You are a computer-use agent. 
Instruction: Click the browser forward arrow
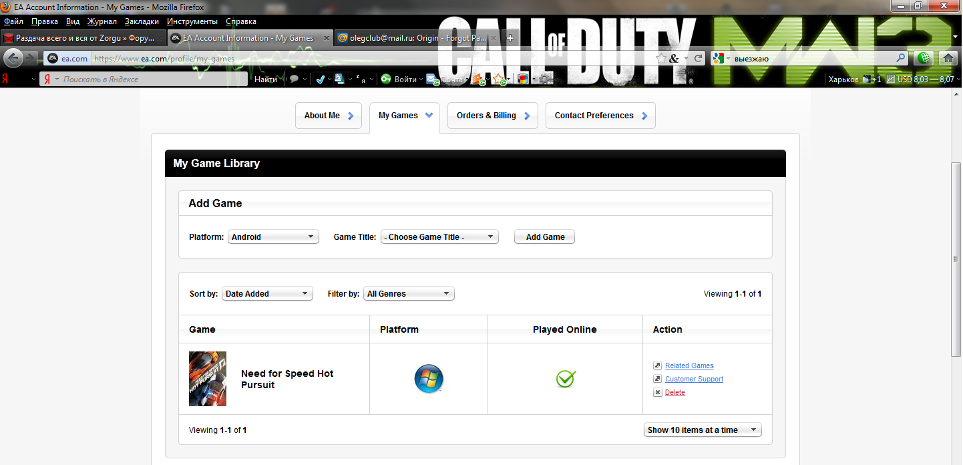pyautogui.click(x=31, y=59)
